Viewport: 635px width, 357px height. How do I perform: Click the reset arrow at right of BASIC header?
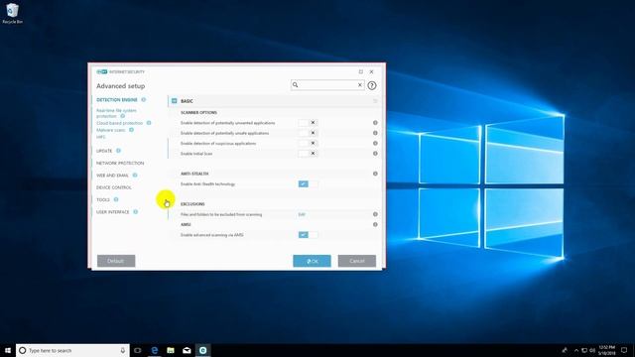coord(375,101)
